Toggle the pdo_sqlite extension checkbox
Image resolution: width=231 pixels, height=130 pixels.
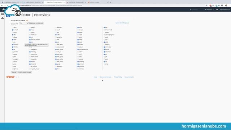tap(56, 59)
